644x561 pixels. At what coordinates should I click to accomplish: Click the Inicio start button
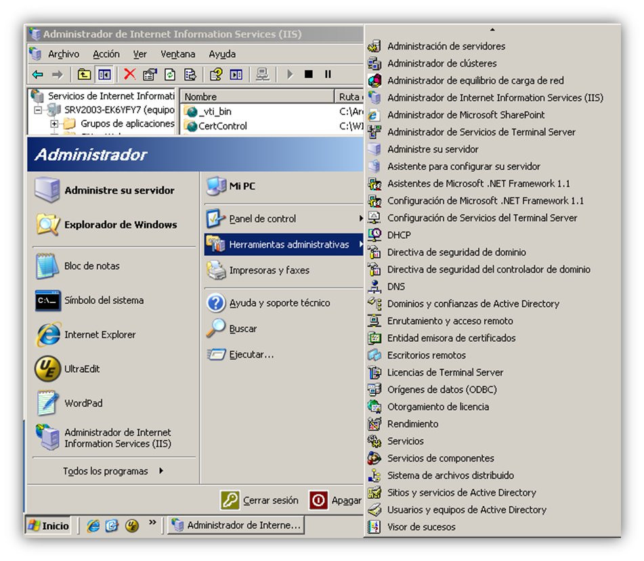click(48, 525)
